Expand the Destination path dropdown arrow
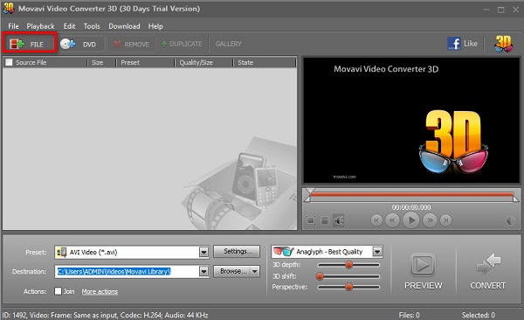 pyautogui.click(x=203, y=271)
